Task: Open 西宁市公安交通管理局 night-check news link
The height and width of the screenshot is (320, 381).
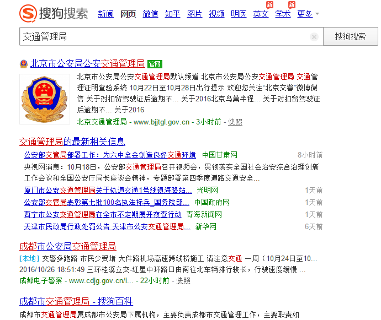Action: pos(103,215)
